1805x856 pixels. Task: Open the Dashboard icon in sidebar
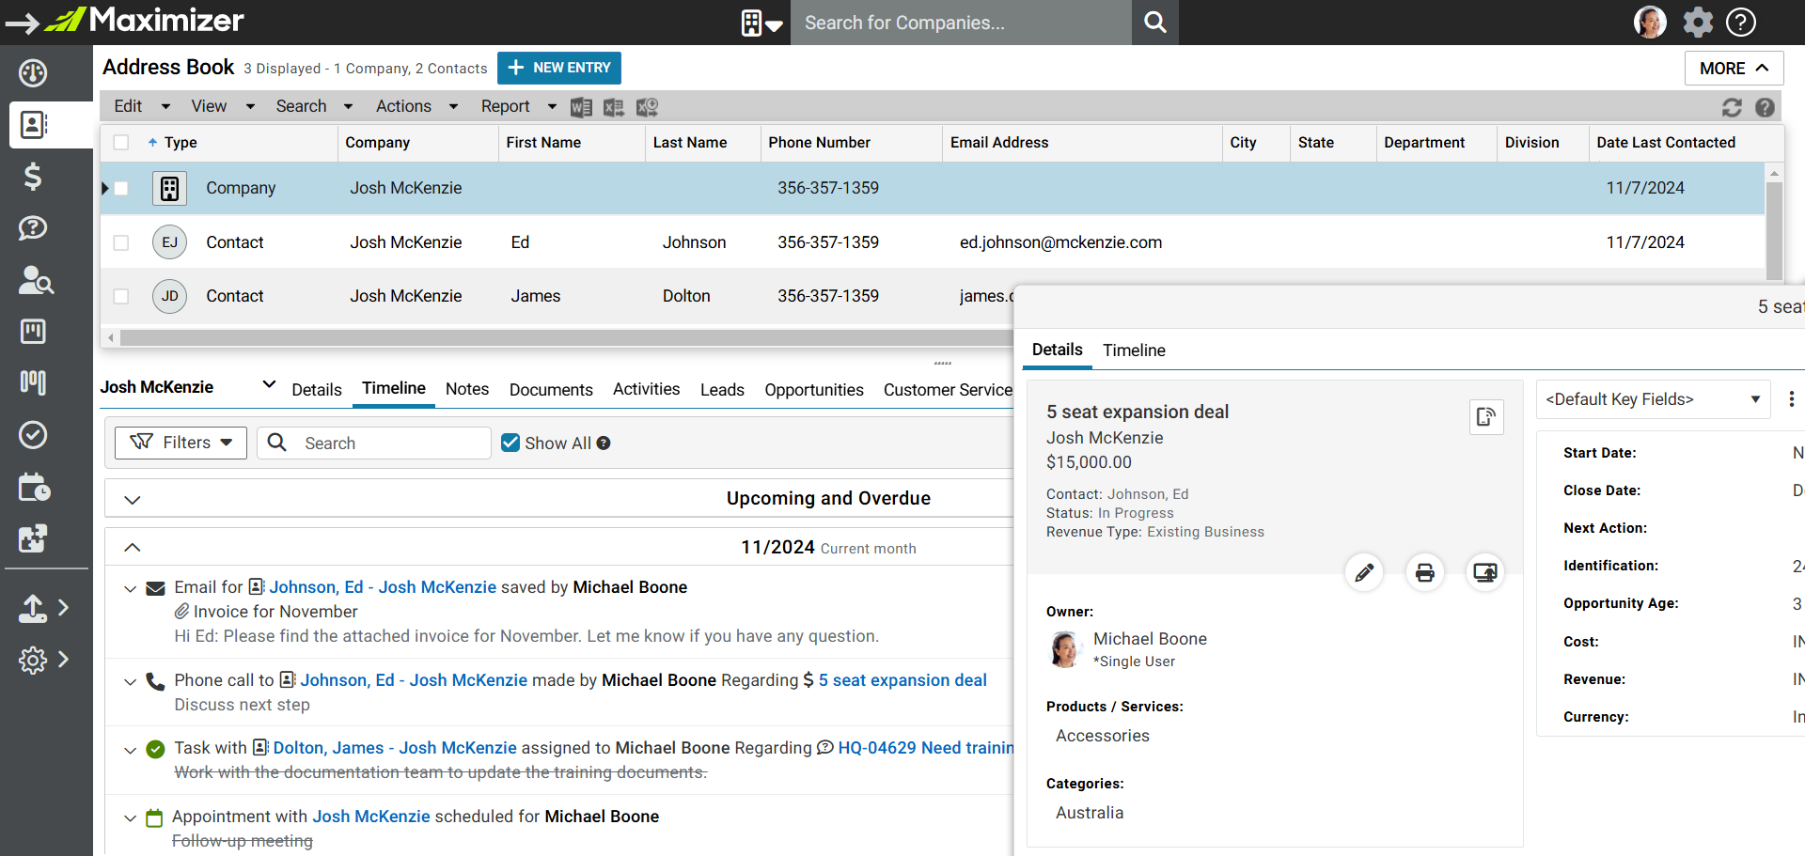33,73
